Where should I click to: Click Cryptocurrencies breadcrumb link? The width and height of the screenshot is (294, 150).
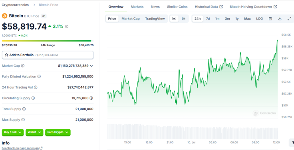pos(15,5)
